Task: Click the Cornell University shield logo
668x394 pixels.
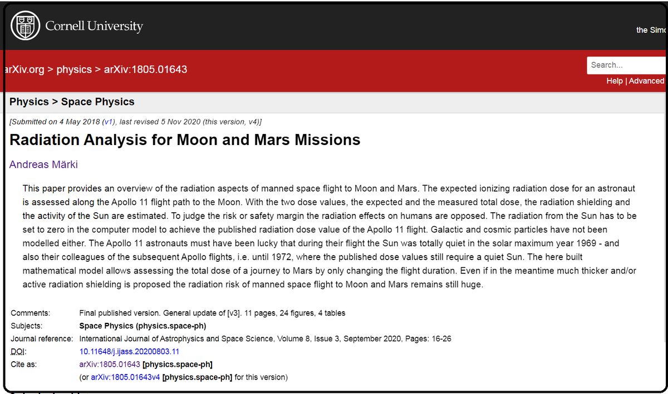Action: tap(26, 26)
